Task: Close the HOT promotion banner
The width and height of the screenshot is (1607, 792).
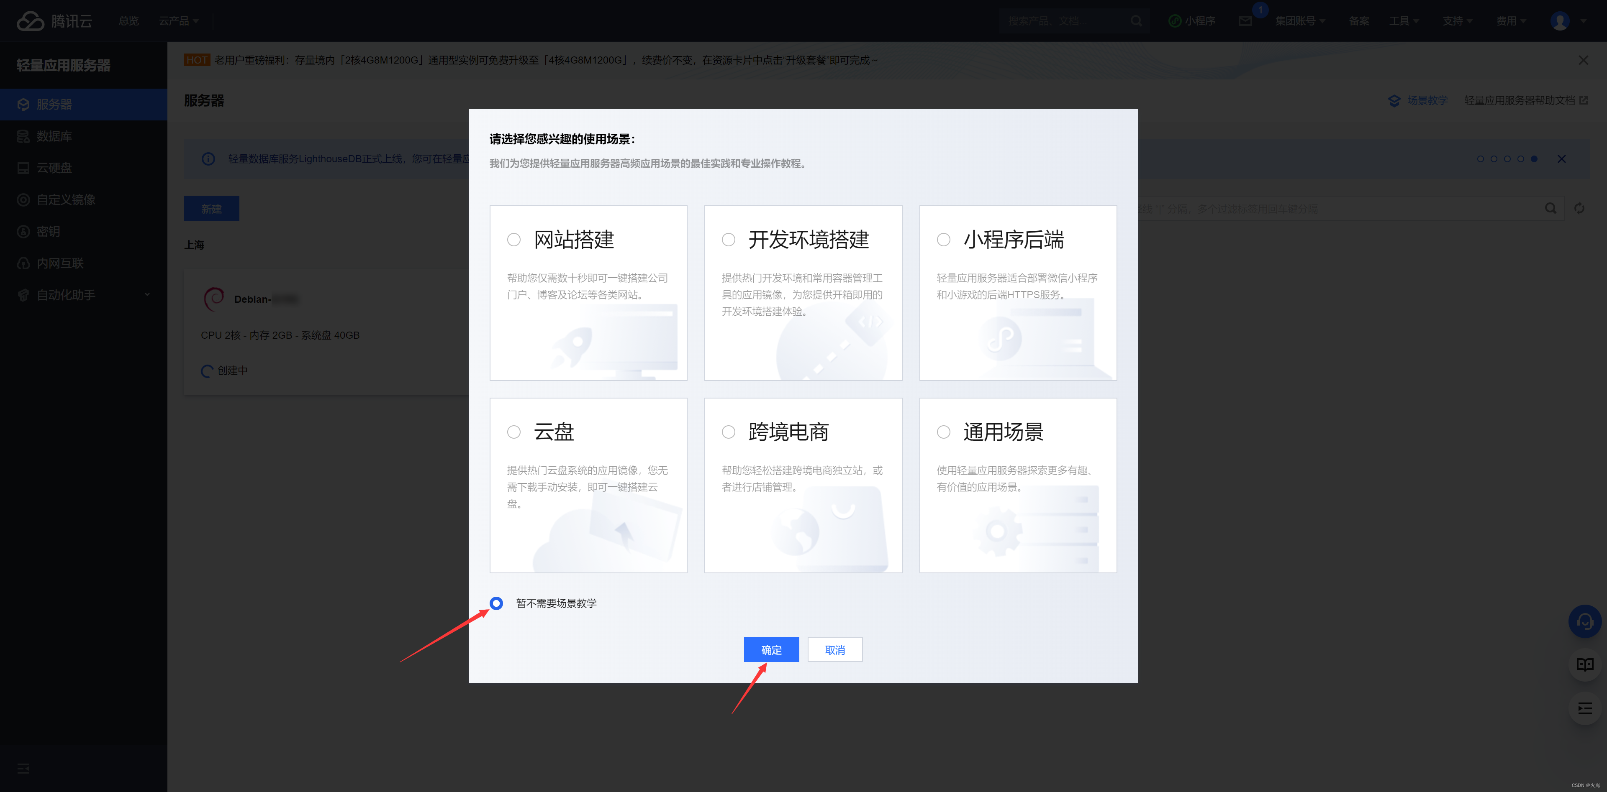Action: (1583, 61)
